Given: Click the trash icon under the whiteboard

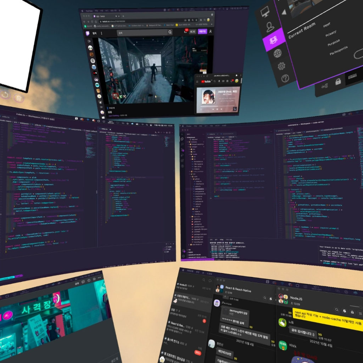Looking at the screenshot, I should point(19,99).
